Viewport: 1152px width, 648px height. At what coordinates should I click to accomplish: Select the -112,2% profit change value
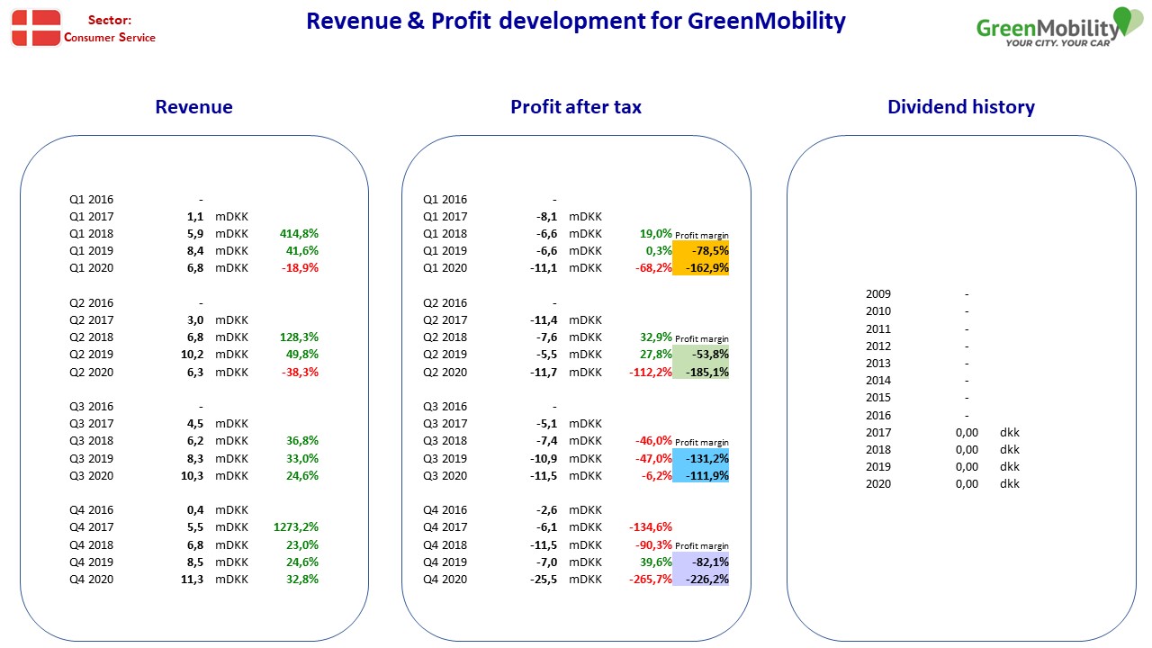(x=651, y=373)
